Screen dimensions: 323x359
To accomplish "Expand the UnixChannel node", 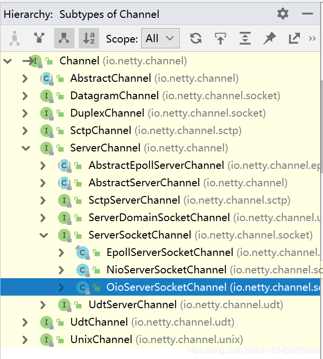I will pos(25,340).
